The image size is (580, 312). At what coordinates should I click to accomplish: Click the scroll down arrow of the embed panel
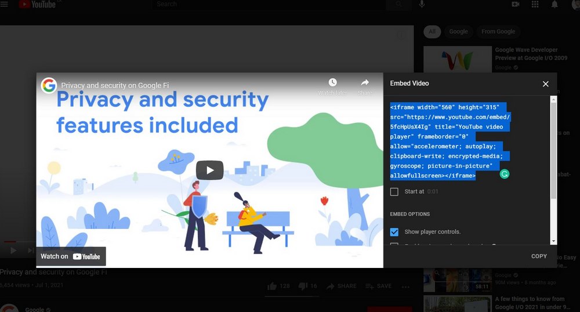[x=553, y=241]
